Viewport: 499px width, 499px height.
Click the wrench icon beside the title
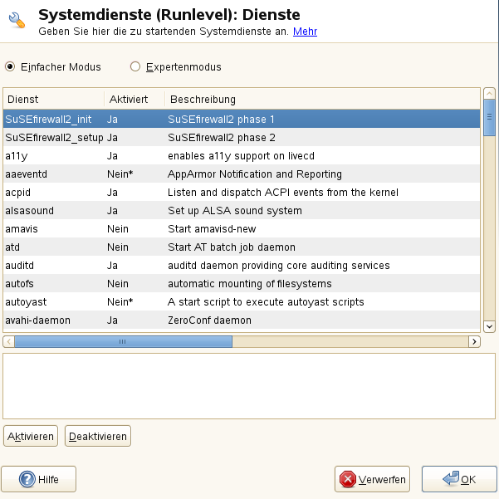17,21
